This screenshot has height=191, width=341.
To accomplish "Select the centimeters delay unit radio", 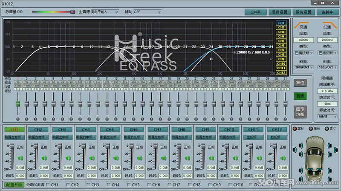I will pyautogui.click(x=311, y=129).
